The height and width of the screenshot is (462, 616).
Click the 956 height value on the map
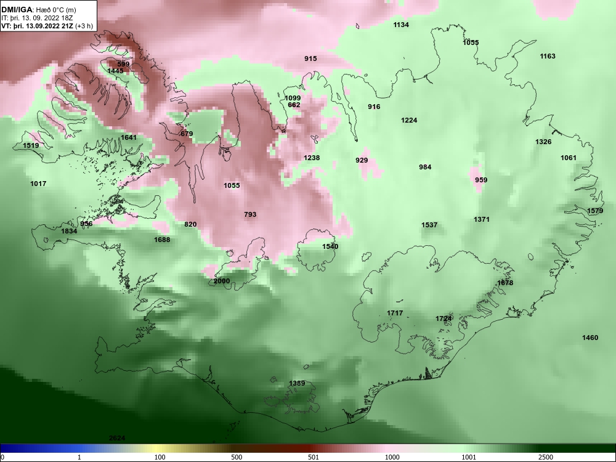pos(86,224)
